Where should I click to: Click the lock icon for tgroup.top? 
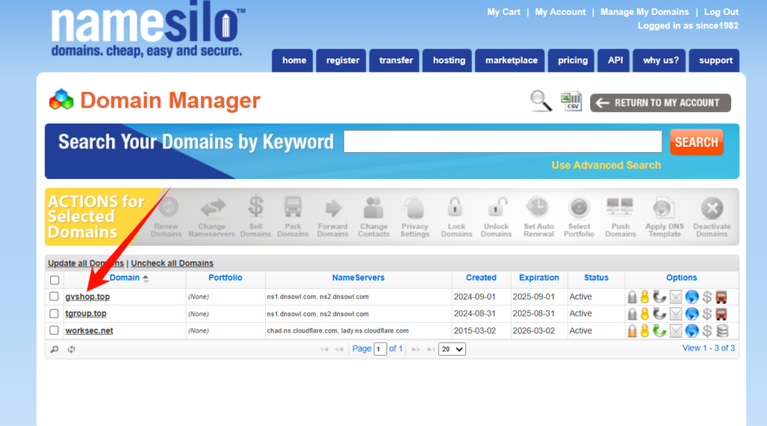coord(632,314)
